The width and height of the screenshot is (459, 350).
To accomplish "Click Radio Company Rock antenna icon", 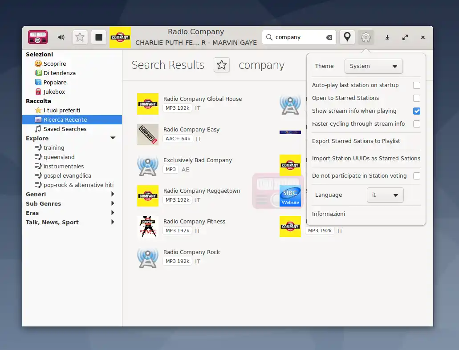I will click(148, 257).
